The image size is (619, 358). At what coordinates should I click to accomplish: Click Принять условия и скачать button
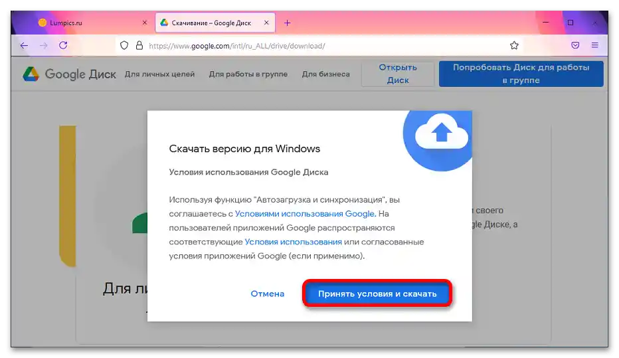(x=377, y=294)
